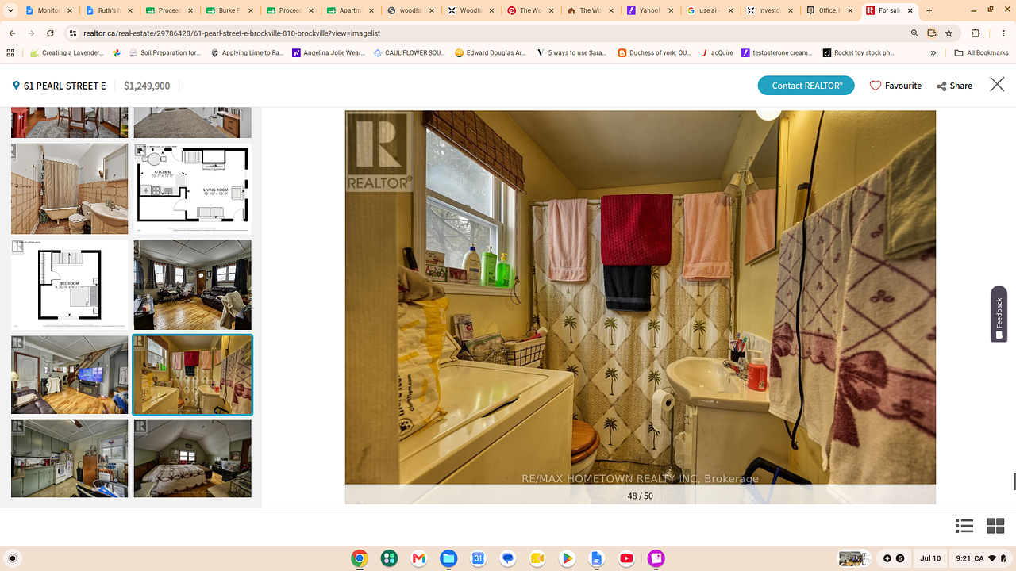
Task: Open Contact REALTOR® button
Action: [806, 86]
